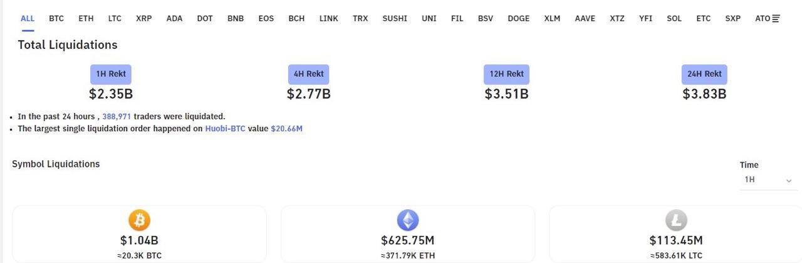
Task: Open the coin list menu icon
Action: click(776, 19)
